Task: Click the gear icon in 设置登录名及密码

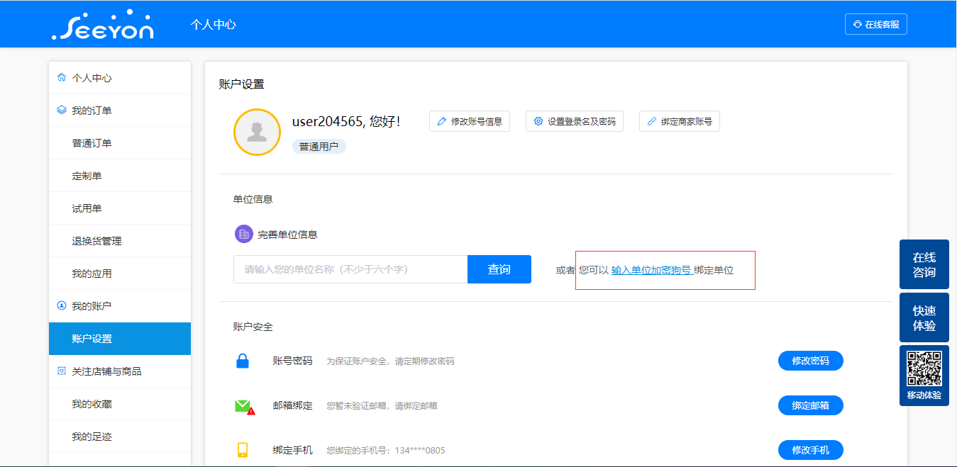Action: [x=538, y=121]
